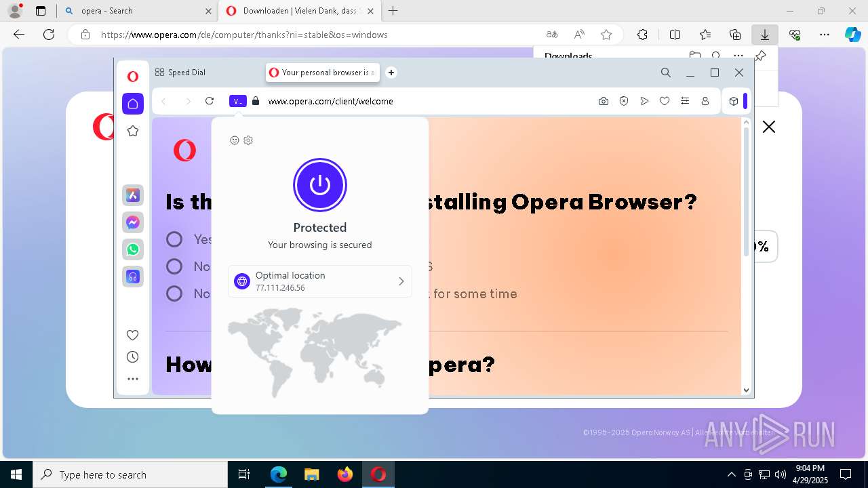868x488 pixels.
Task: Select the Downloaden Edge tab
Action: click(299, 11)
